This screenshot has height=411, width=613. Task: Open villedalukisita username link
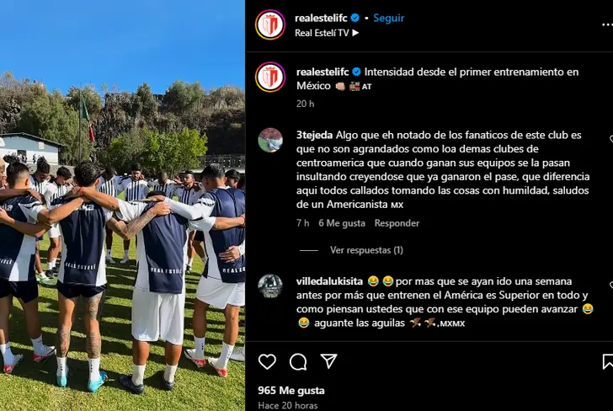coord(329,281)
